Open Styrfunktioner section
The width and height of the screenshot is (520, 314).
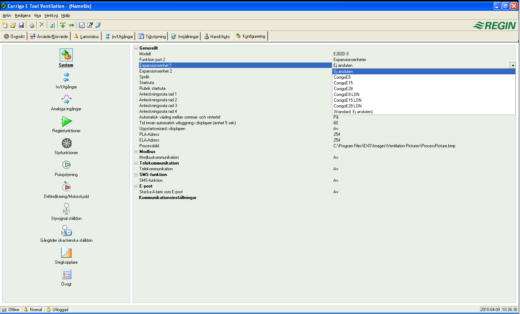66,146
